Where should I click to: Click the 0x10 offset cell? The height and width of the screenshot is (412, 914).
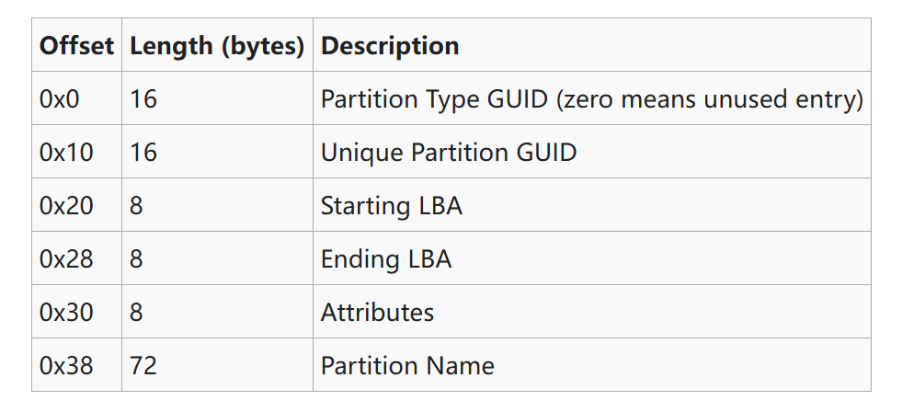click(x=66, y=152)
